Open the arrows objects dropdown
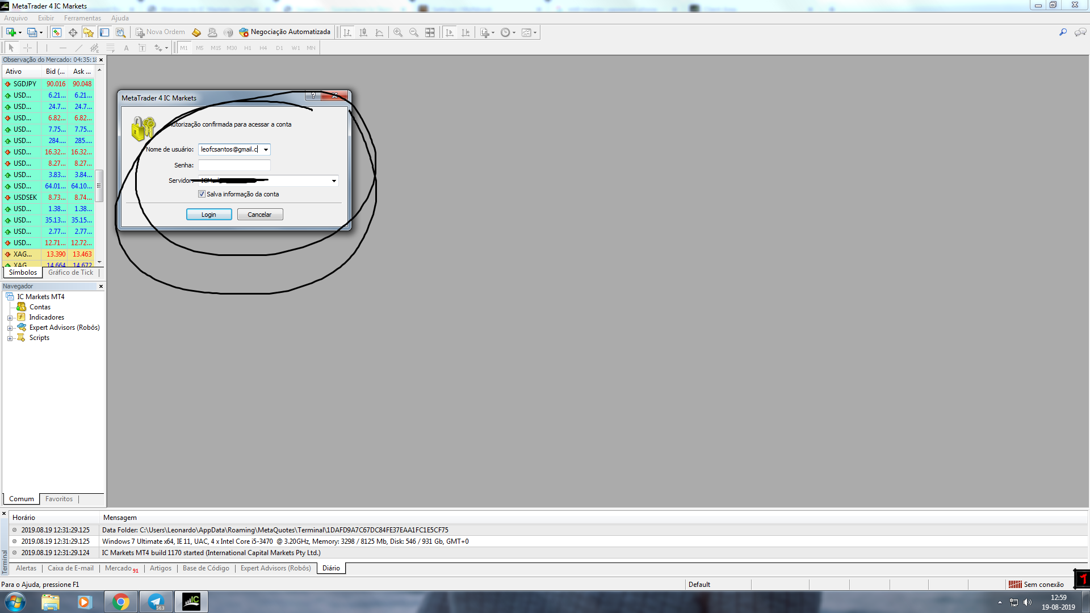The image size is (1090, 613). click(161, 48)
